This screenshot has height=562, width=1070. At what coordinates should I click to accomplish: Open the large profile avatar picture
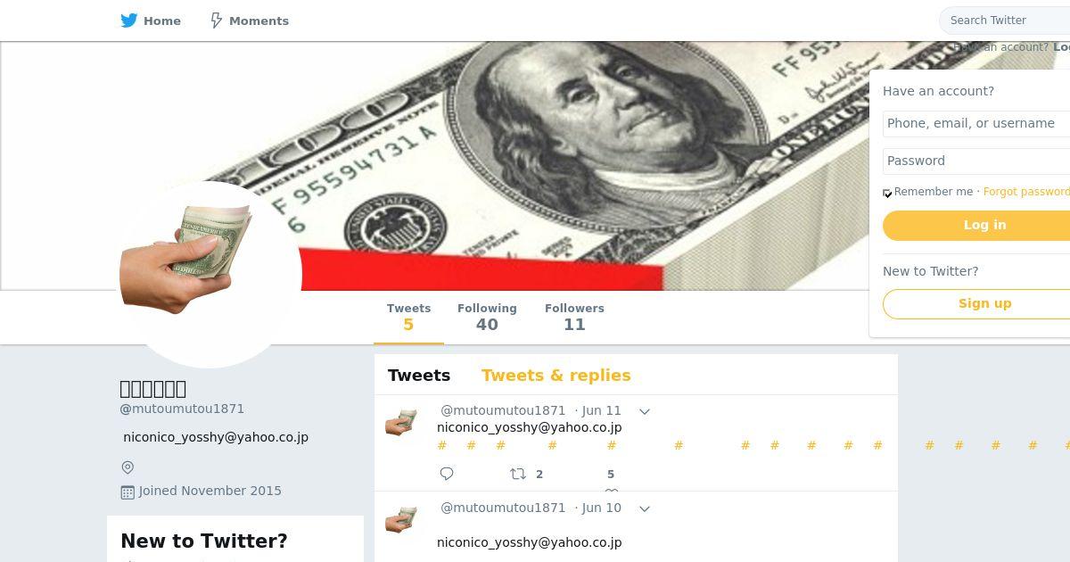click(210, 274)
